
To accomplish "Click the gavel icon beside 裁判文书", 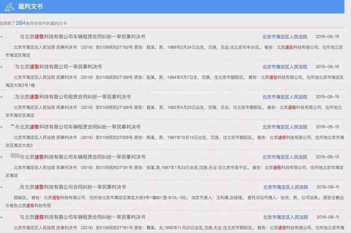I will (9, 7).
